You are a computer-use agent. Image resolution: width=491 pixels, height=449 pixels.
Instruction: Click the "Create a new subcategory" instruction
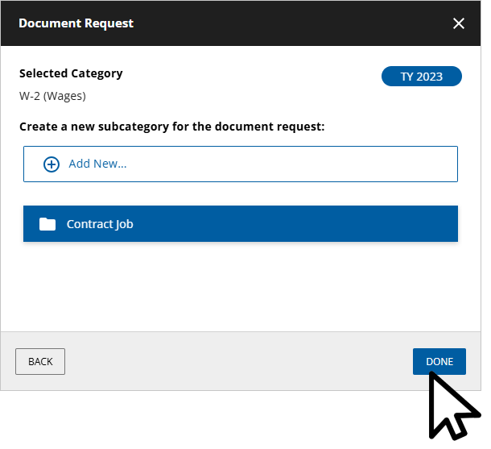point(171,127)
